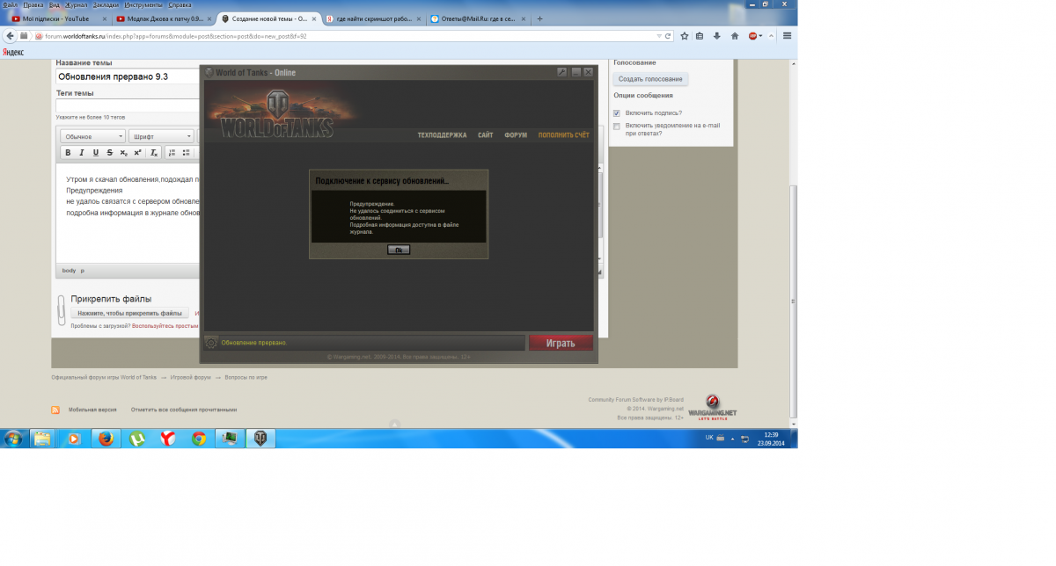Switch to 'Модпак Джова к патчу' tab
The image size is (1056, 566).
pos(163,18)
